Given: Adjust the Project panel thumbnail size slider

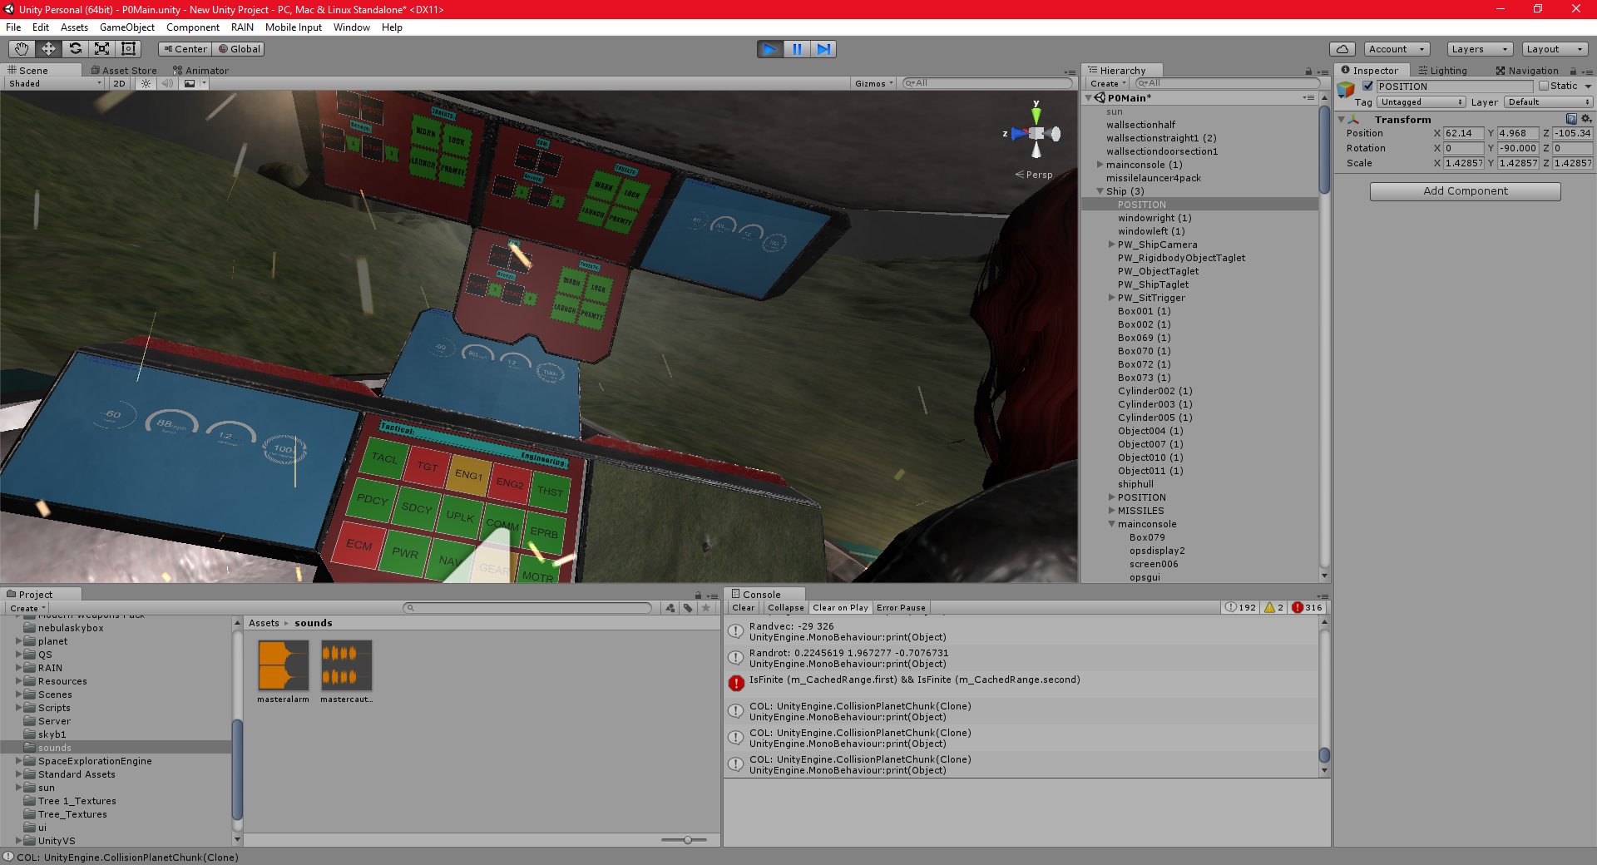Looking at the screenshot, I should [x=687, y=840].
